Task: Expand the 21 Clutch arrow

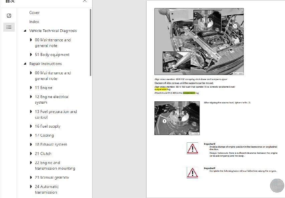Action: [31, 154]
